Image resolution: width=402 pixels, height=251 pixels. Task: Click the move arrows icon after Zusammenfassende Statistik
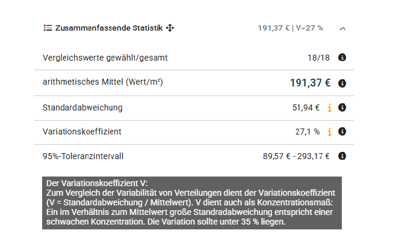pyautogui.click(x=170, y=28)
